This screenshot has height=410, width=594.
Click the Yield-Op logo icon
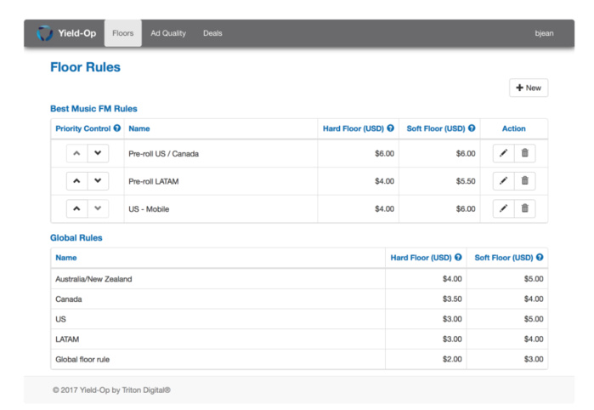[45, 33]
